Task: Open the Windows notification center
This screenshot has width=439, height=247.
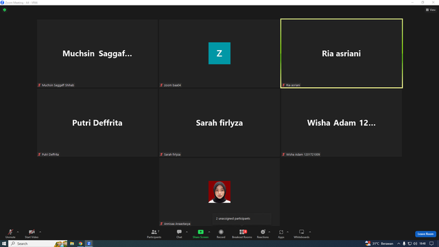Action: coord(431,244)
